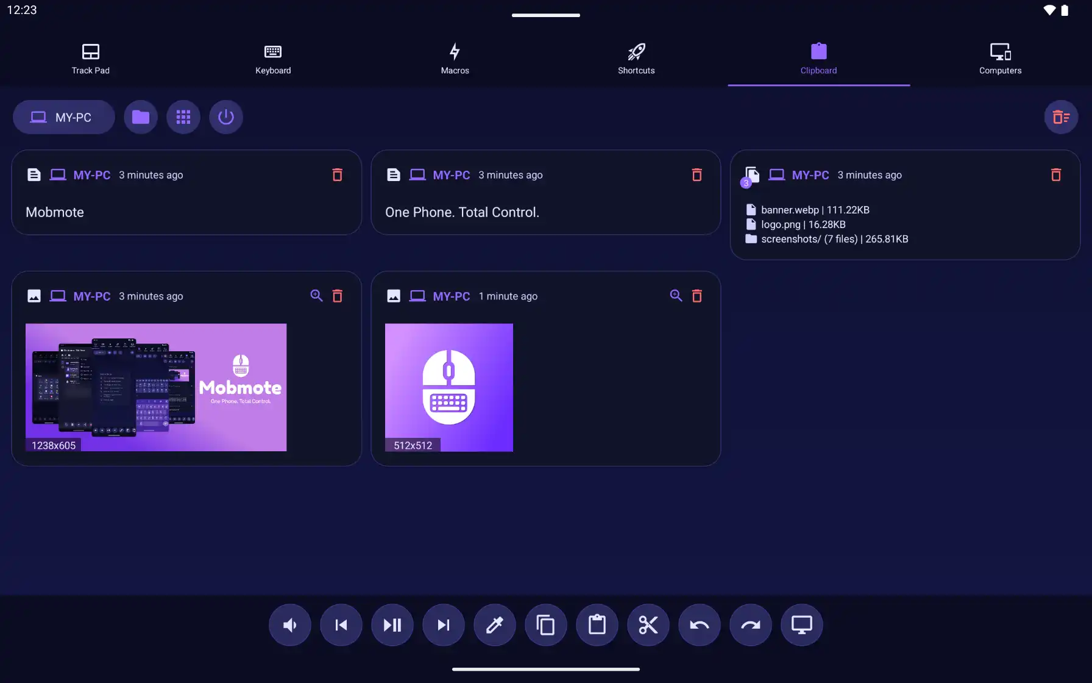The image size is (1092, 683).
Task: Open the display monitor icon
Action: pos(801,625)
